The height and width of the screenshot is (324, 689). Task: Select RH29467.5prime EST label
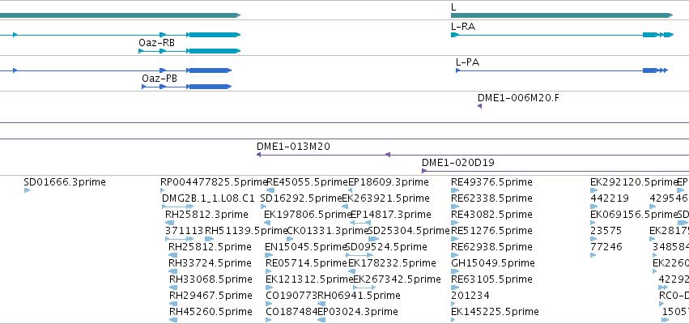211,296
